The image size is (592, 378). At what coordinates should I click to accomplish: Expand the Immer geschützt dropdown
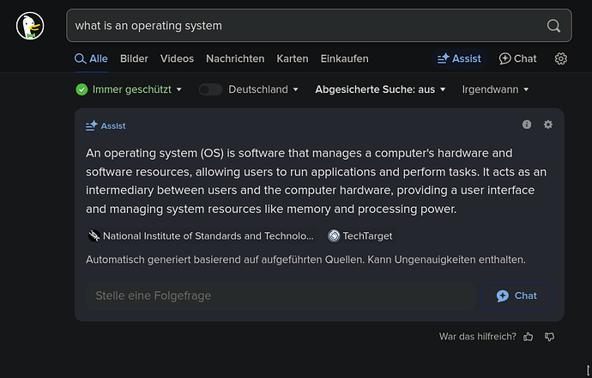[136, 89]
